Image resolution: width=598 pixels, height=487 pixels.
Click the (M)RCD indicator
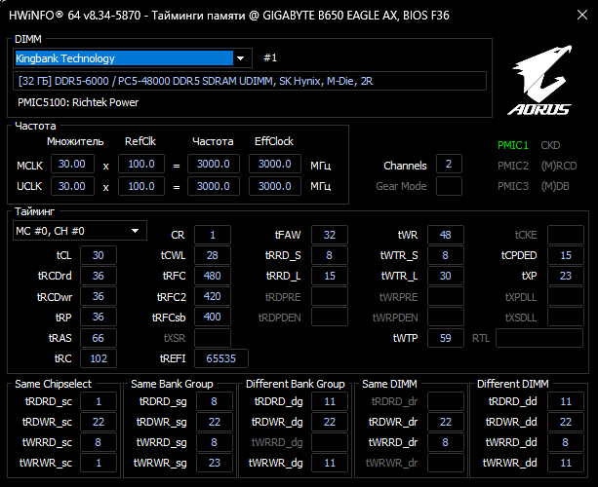click(559, 166)
